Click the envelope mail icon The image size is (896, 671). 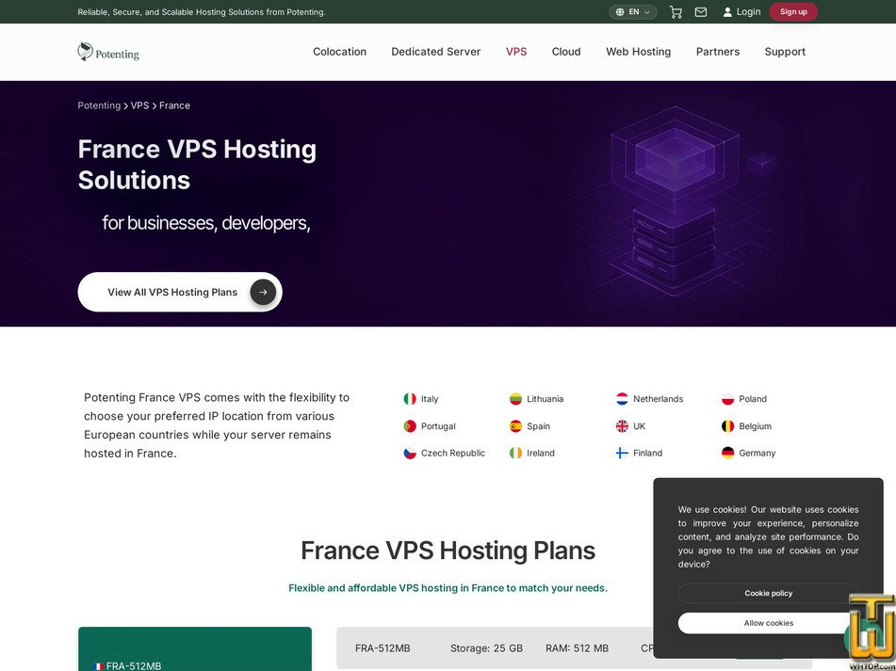pos(701,12)
